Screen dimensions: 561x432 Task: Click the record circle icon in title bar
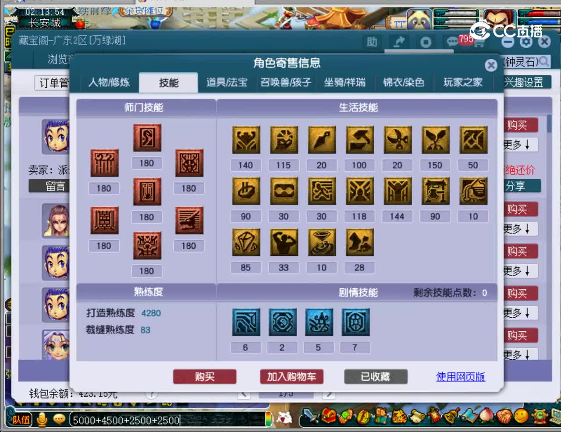pos(426,42)
